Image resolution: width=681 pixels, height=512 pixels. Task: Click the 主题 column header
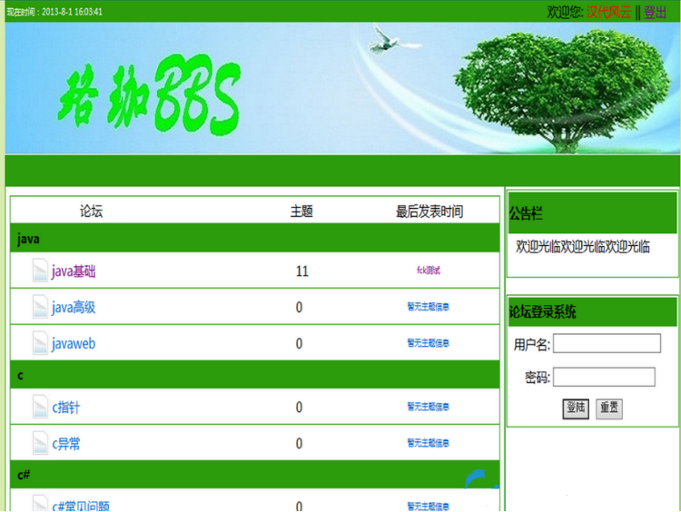301,212
